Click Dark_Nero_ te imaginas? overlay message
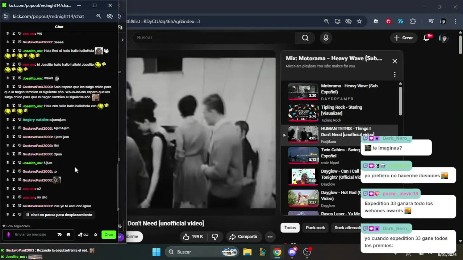The width and height of the screenshot is (463, 260). coord(396,148)
